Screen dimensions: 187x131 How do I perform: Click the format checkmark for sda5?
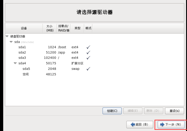click(88, 69)
